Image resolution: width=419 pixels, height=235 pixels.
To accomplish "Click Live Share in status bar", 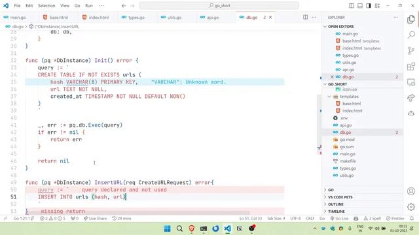I will tap(95, 218).
